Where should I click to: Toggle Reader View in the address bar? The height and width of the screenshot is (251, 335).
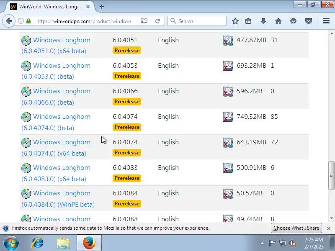point(144,21)
